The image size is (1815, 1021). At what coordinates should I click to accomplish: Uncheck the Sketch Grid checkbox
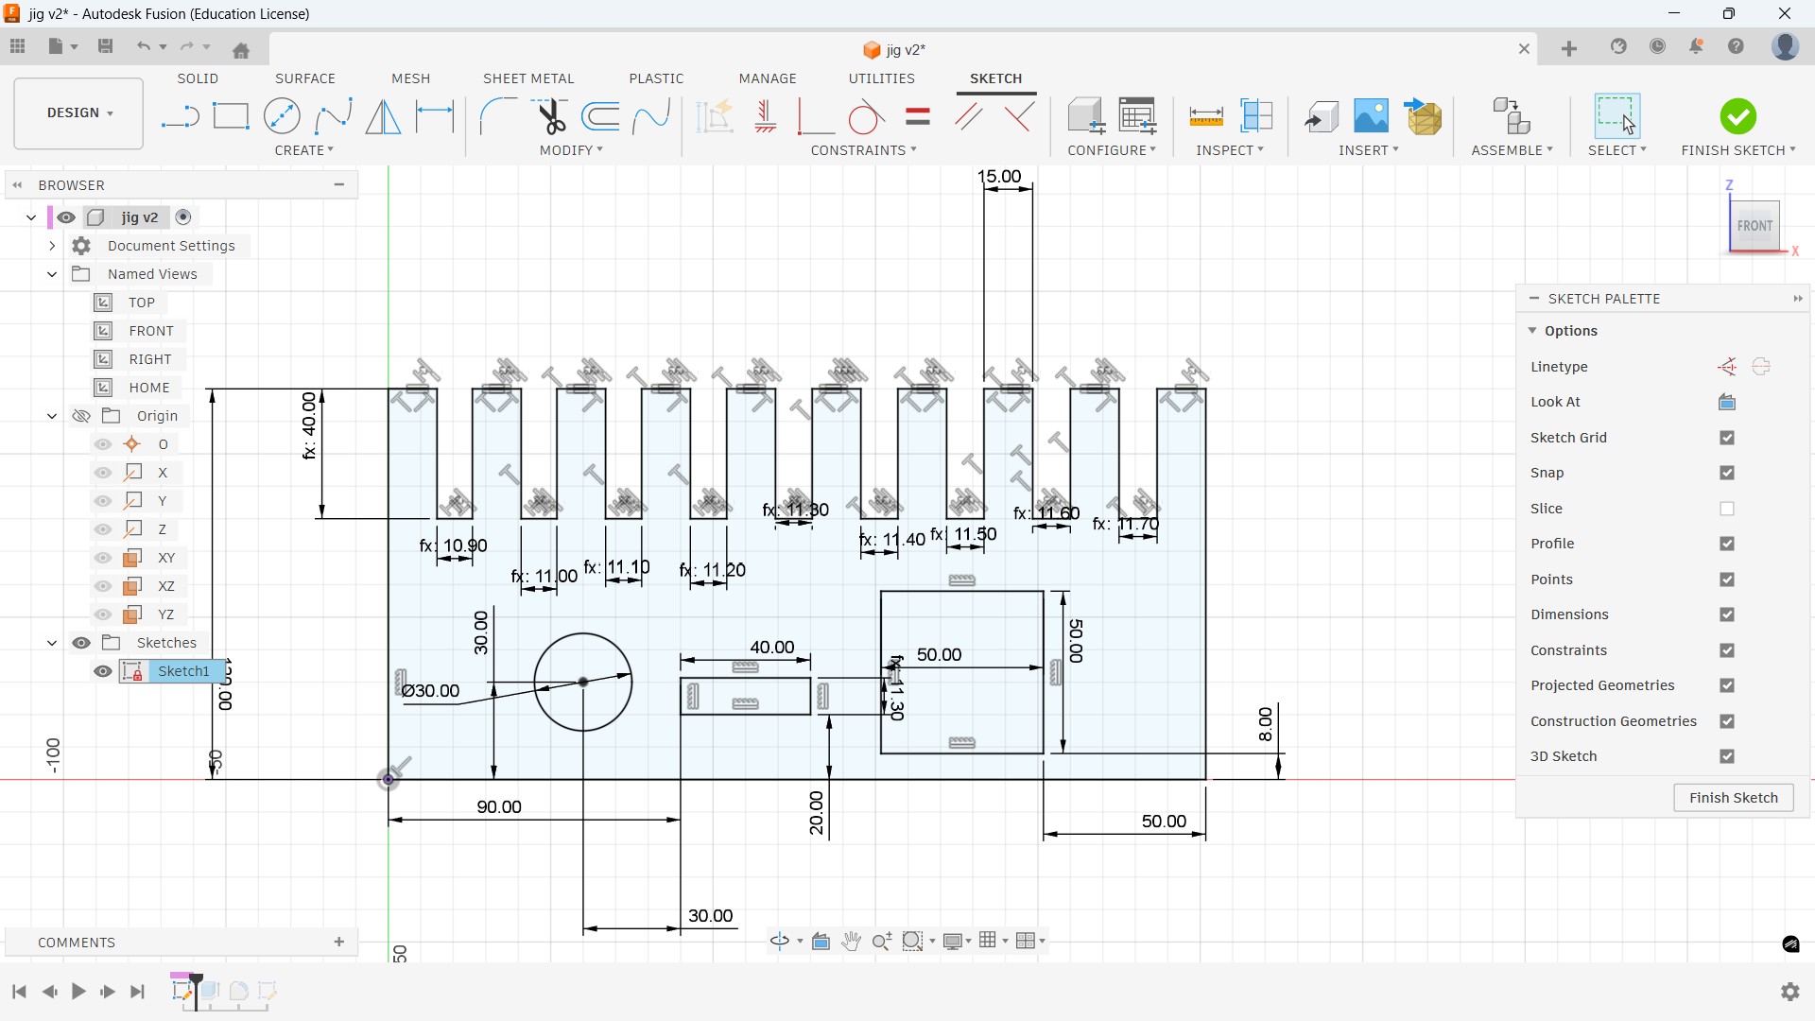tap(1727, 438)
